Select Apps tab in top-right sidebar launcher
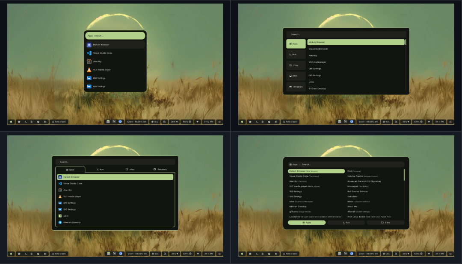 pos(296,44)
